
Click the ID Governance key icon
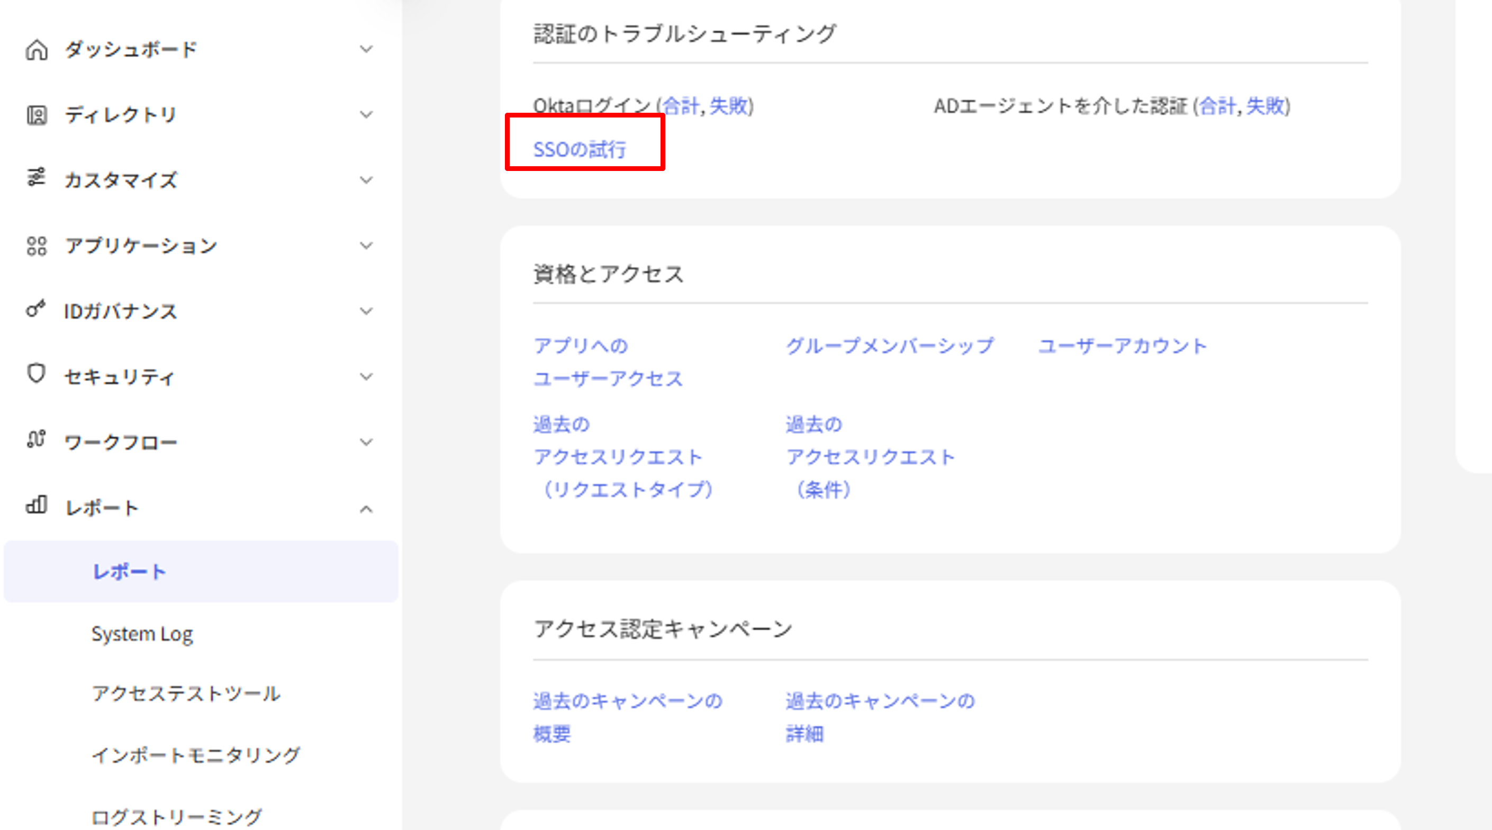coord(35,309)
